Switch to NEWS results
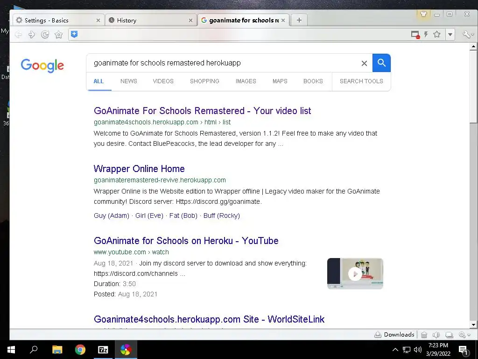The height and width of the screenshot is (359, 478). click(129, 81)
